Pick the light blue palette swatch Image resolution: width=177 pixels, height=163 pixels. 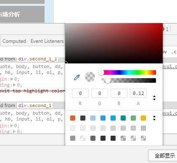93,118
